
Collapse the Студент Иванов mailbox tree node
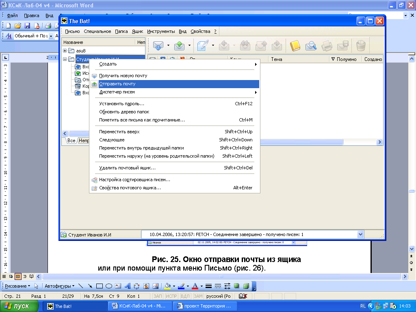[65, 59]
